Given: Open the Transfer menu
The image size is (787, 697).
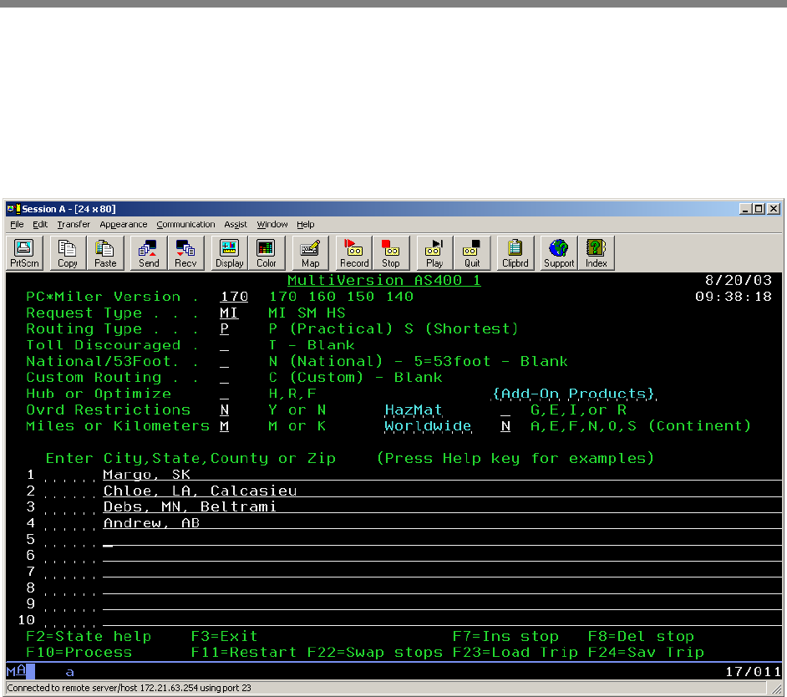Looking at the screenshot, I should coord(74,225).
